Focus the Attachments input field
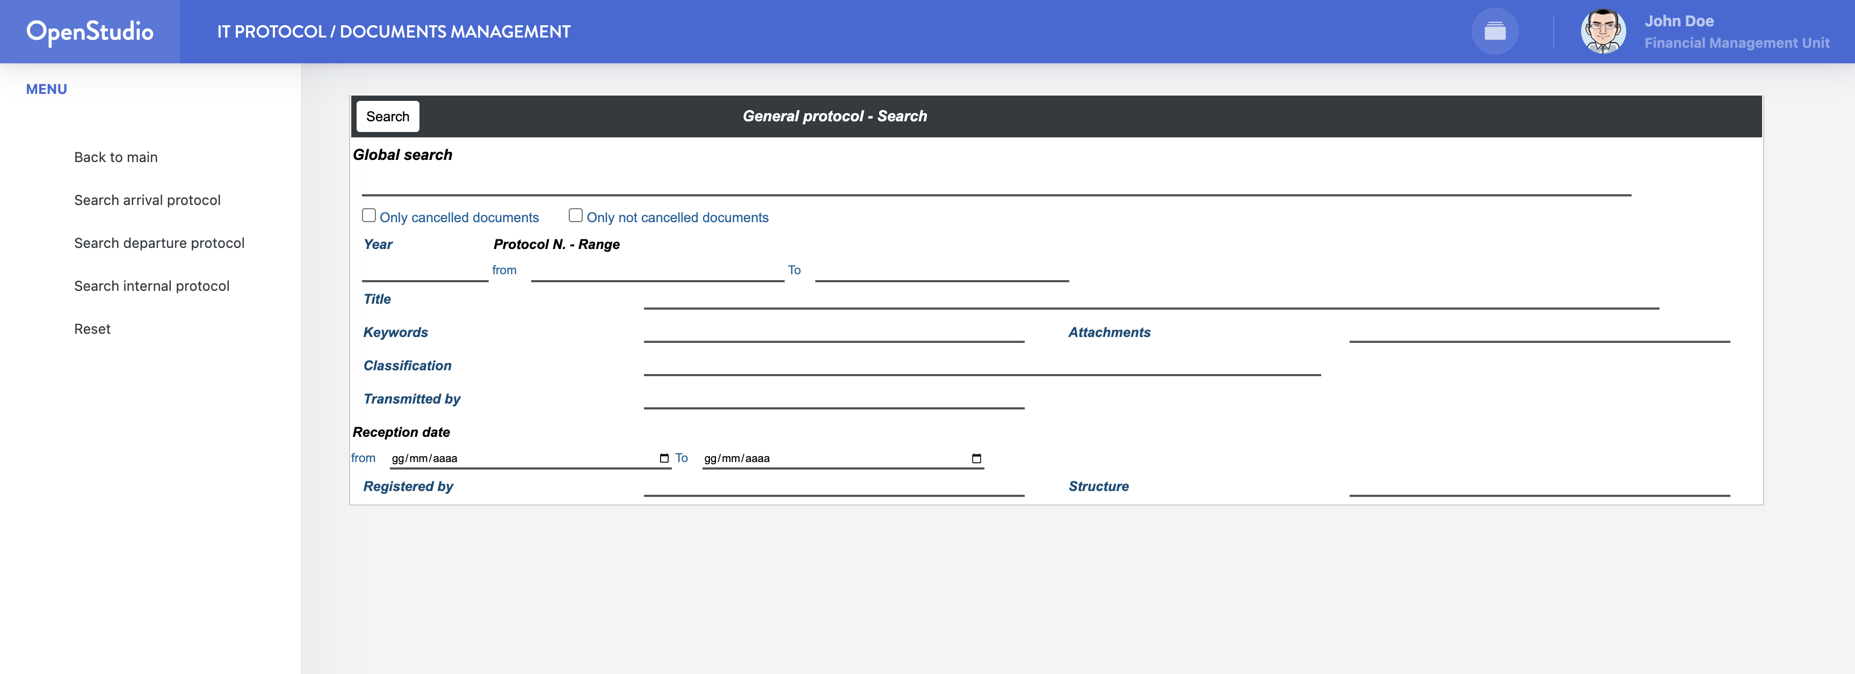This screenshot has width=1855, height=674. pyautogui.click(x=1540, y=332)
